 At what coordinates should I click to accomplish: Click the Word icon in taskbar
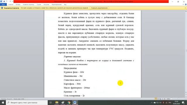[75, 102]
